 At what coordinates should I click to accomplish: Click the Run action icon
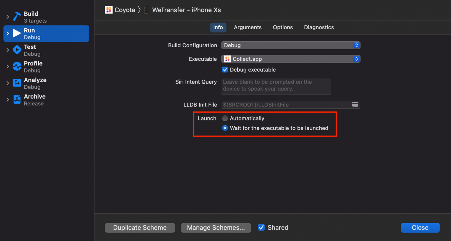(x=17, y=33)
